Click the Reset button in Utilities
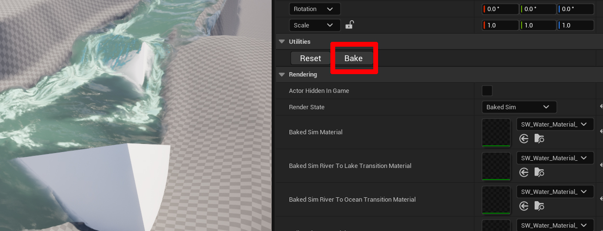Image resolution: width=603 pixels, height=231 pixels. pos(310,58)
